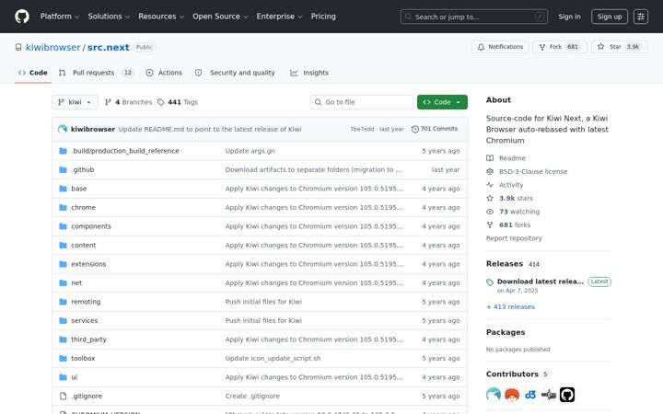Click the GitHub logo home icon
The height and width of the screenshot is (414, 663).
click(22, 17)
